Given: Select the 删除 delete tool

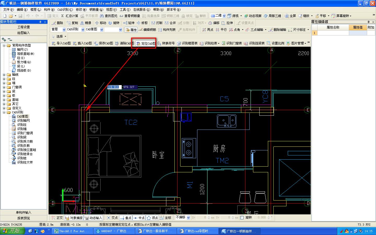Looking at the screenshot, I should (x=57, y=23).
